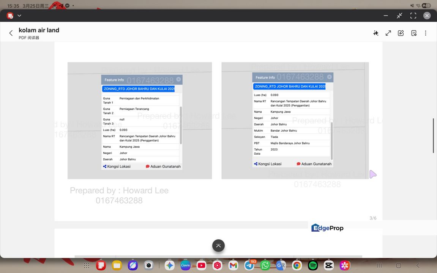Click the kolam air land document title
The image size is (437, 273).
[x=39, y=30]
